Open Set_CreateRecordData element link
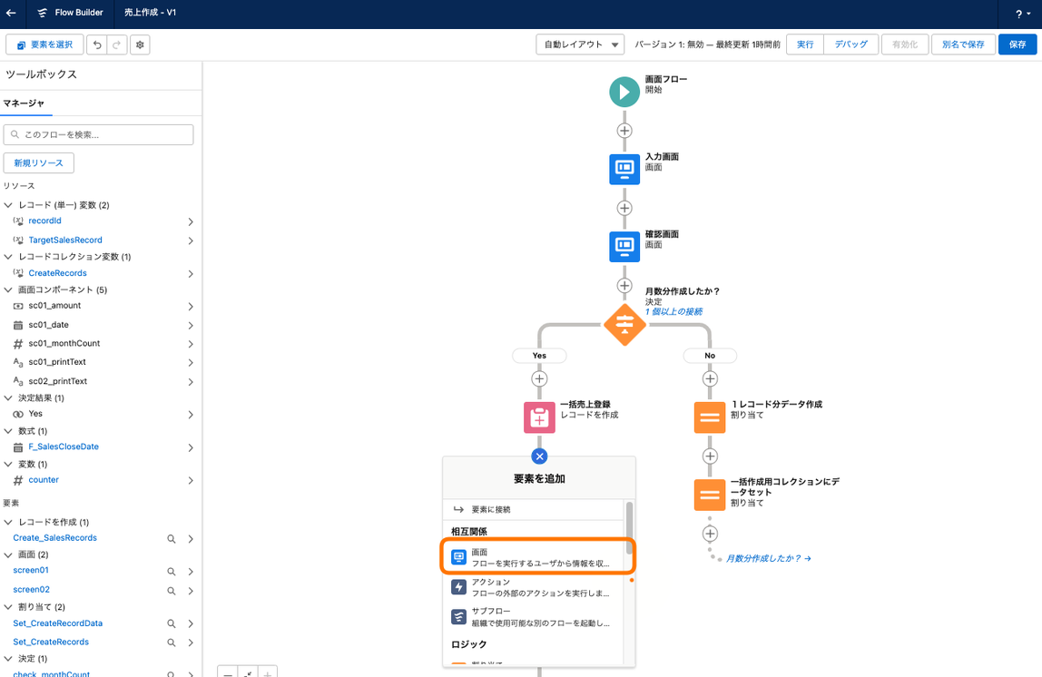1042x677 pixels. point(58,623)
